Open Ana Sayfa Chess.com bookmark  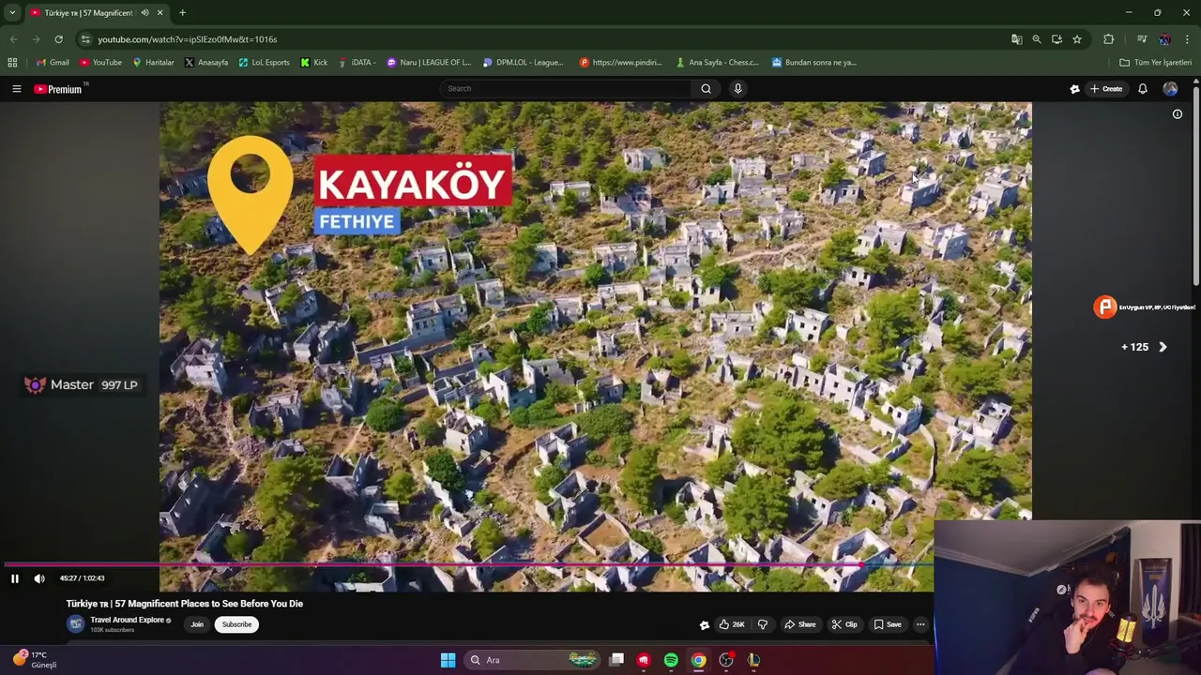717,63
